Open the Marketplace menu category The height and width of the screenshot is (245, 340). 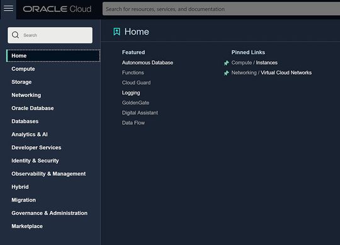(27, 226)
